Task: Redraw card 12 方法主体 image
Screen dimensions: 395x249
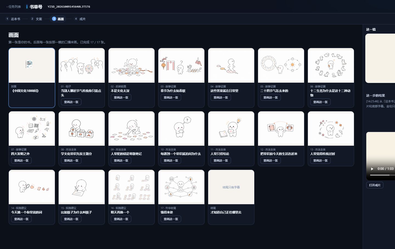Action: (271, 161)
